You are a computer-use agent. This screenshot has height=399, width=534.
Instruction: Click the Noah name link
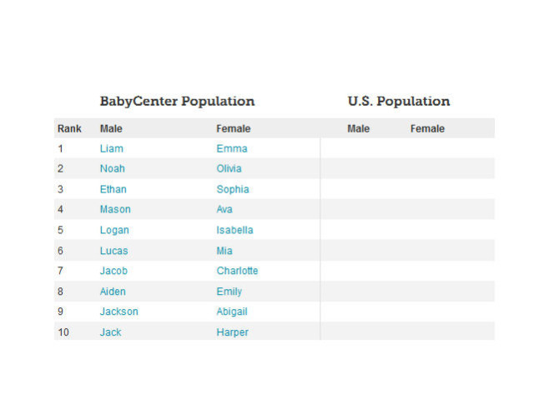[x=112, y=168]
